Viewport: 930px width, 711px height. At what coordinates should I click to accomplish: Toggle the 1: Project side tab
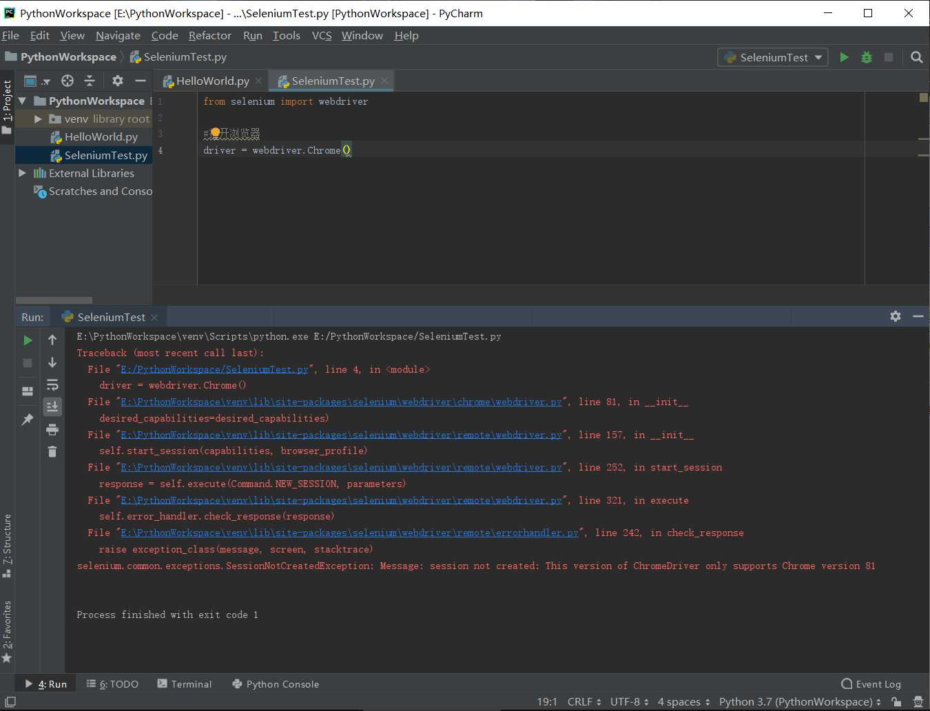pyautogui.click(x=7, y=106)
